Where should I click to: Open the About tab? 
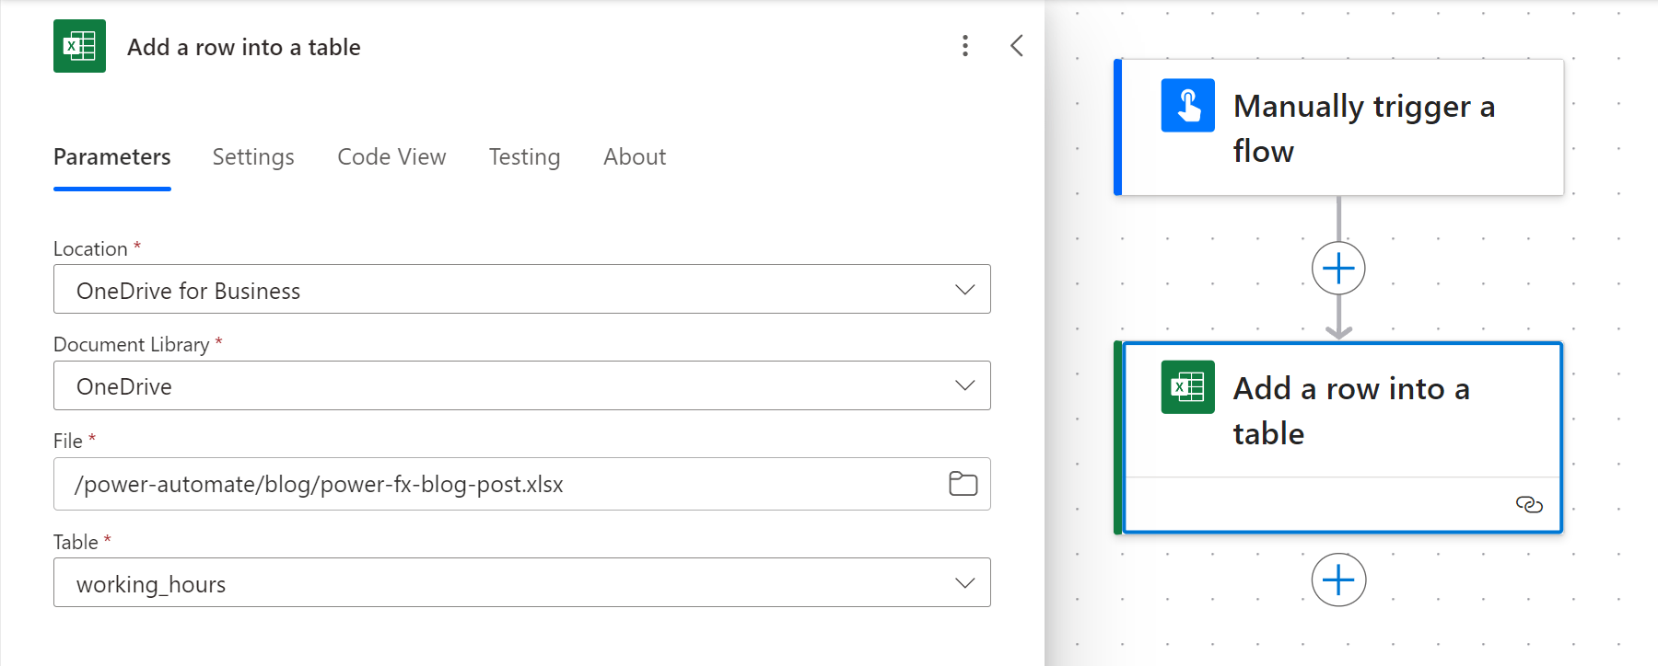[635, 157]
